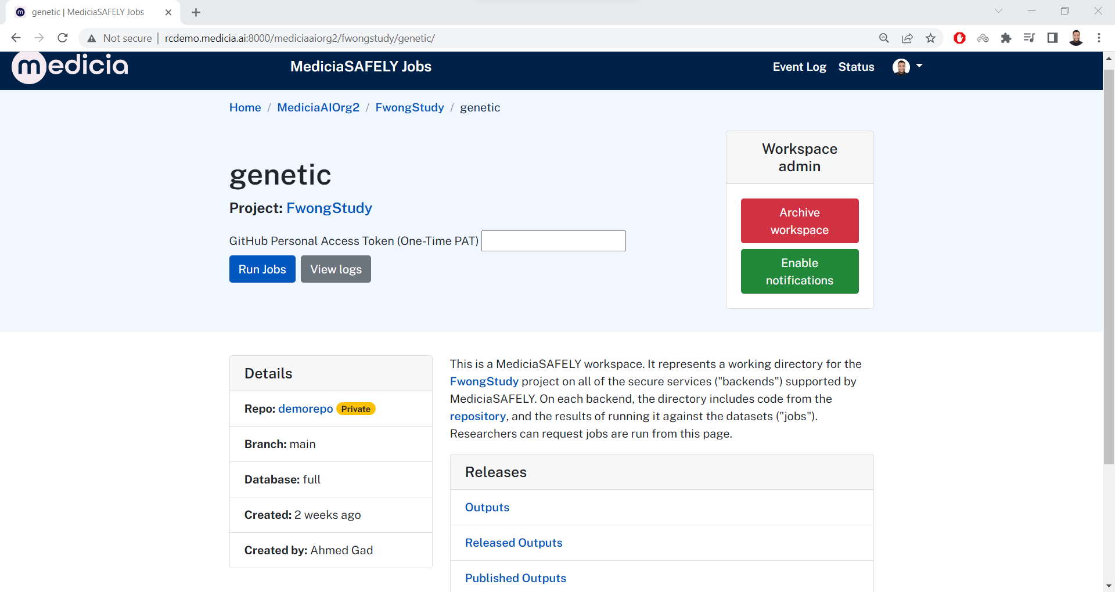
Task: Open FwongStudy in the breadcrumb
Action: [x=409, y=107]
